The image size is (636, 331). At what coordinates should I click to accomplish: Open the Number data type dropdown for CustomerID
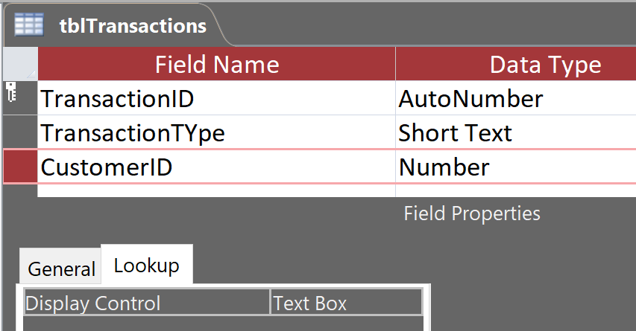pyautogui.click(x=514, y=167)
